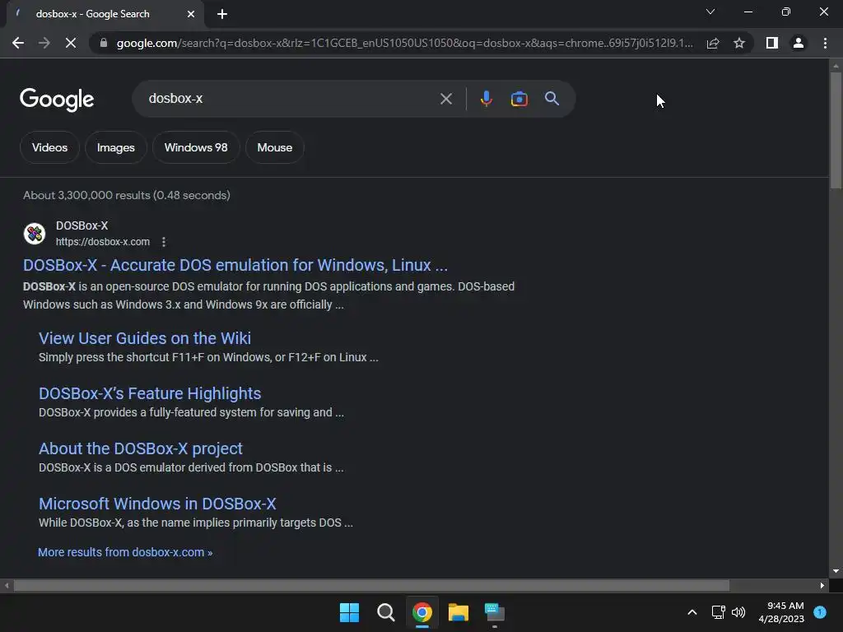Viewport: 843px width, 632px height.
Task: Share this page via share icon
Action: click(713, 43)
